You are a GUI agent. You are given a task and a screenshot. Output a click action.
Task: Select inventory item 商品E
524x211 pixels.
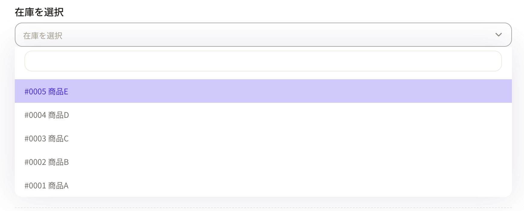[58, 91]
